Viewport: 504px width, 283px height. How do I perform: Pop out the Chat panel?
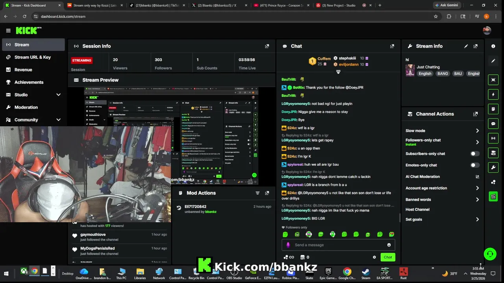tap(392, 46)
